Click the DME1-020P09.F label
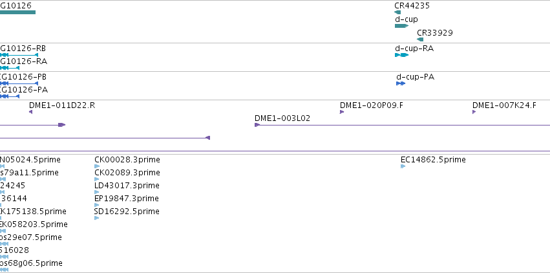Screen dimensions: 550x273 [x=372, y=105]
